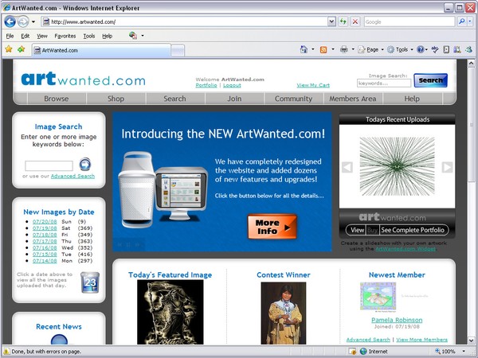
Task: Open the Community navigation item
Action: (293, 99)
